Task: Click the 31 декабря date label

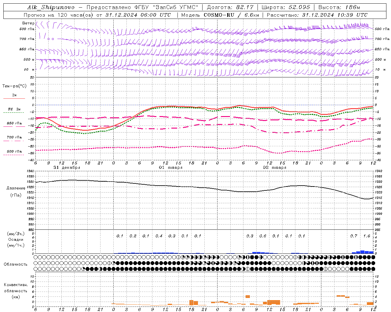Action: (x=67, y=168)
